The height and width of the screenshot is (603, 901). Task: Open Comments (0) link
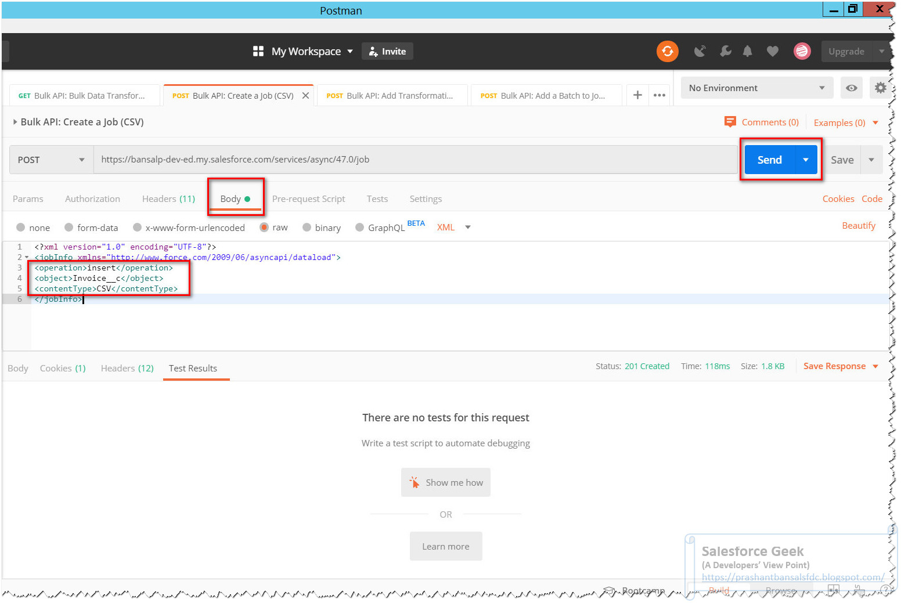click(770, 122)
